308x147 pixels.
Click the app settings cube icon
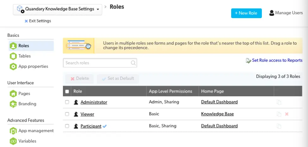pos(21,9)
